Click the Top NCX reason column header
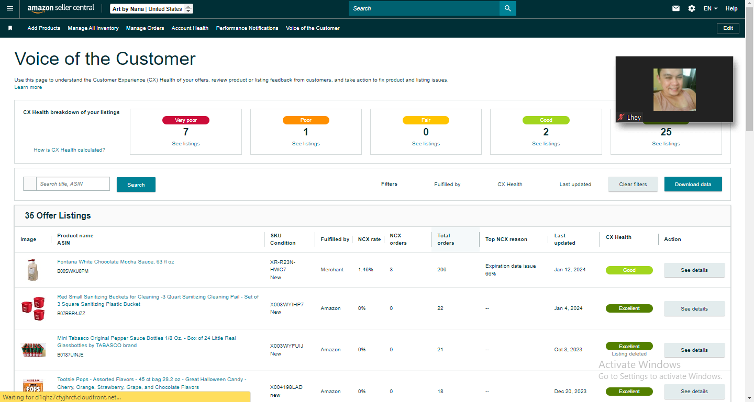The width and height of the screenshot is (754, 402). [x=506, y=239]
